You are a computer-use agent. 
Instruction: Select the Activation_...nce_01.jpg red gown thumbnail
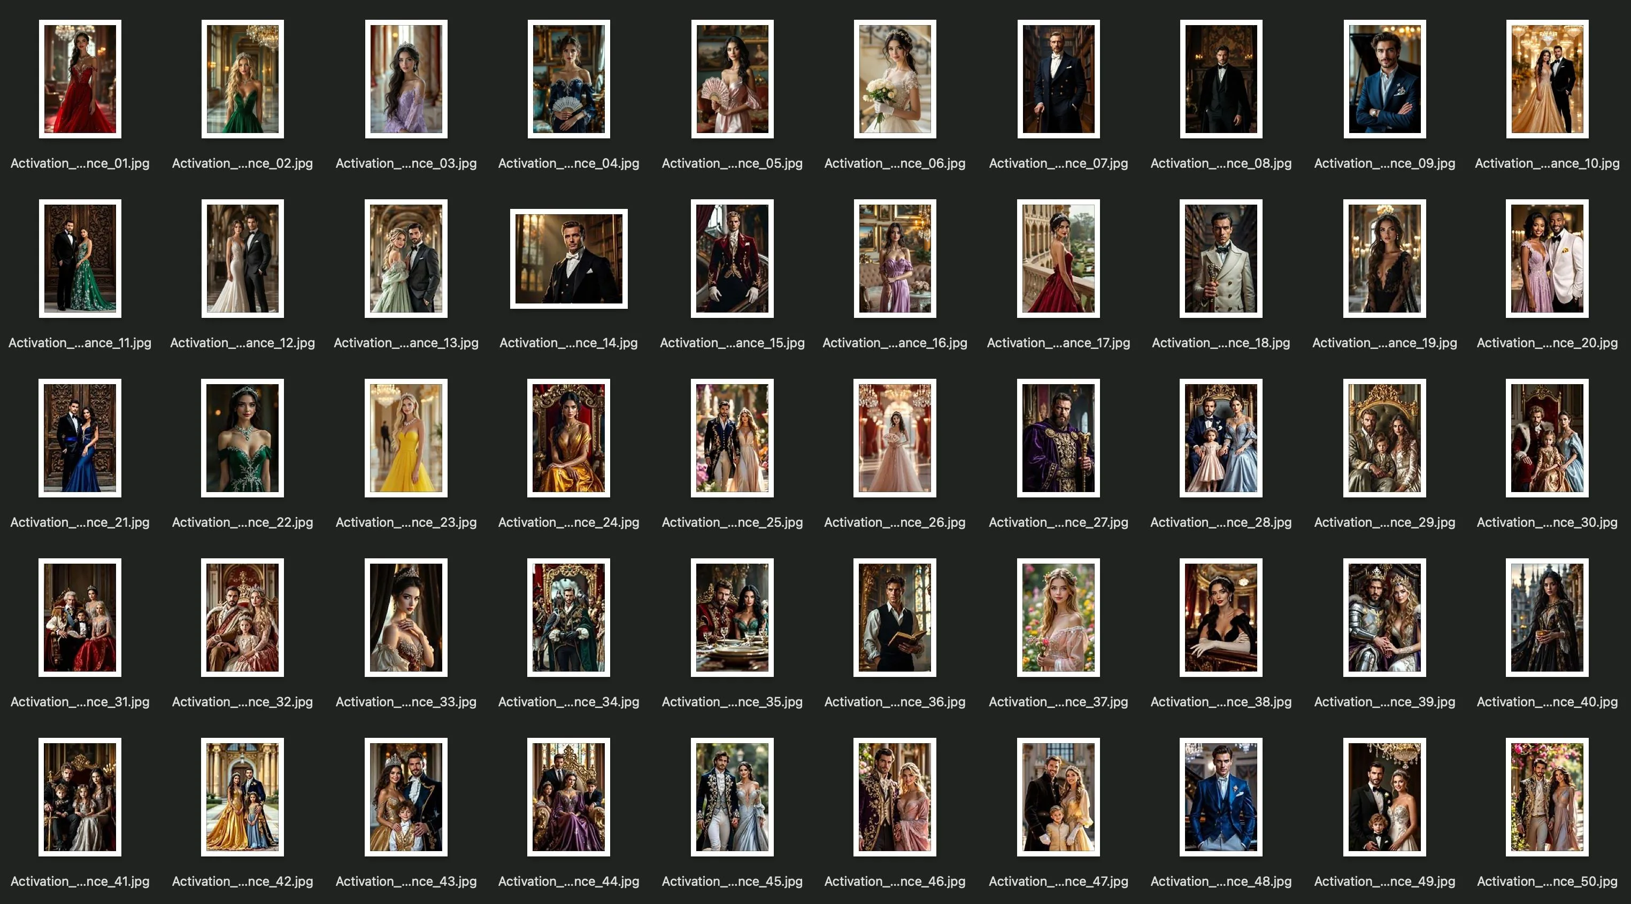click(80, 79)
